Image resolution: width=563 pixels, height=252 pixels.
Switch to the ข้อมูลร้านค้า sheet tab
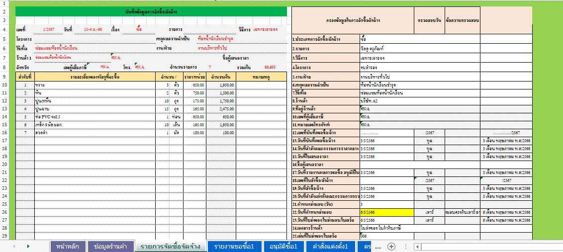click(111, 247)
